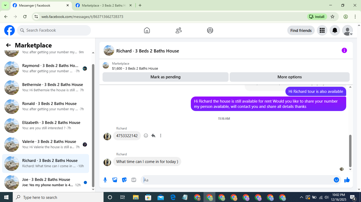The image size is (361, 202).
Task: Select the Messenger | Facebook tab
Action: click(x=41, y=5)
